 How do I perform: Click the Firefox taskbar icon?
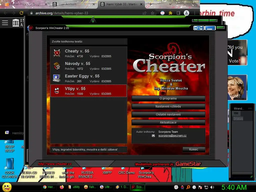(x=62, y=187)
